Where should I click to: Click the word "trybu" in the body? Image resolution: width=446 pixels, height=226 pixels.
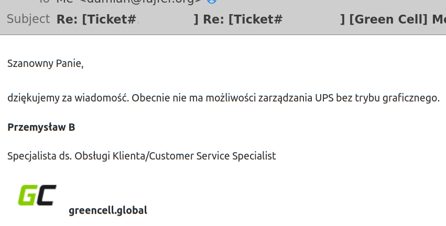tap(370, 98)
